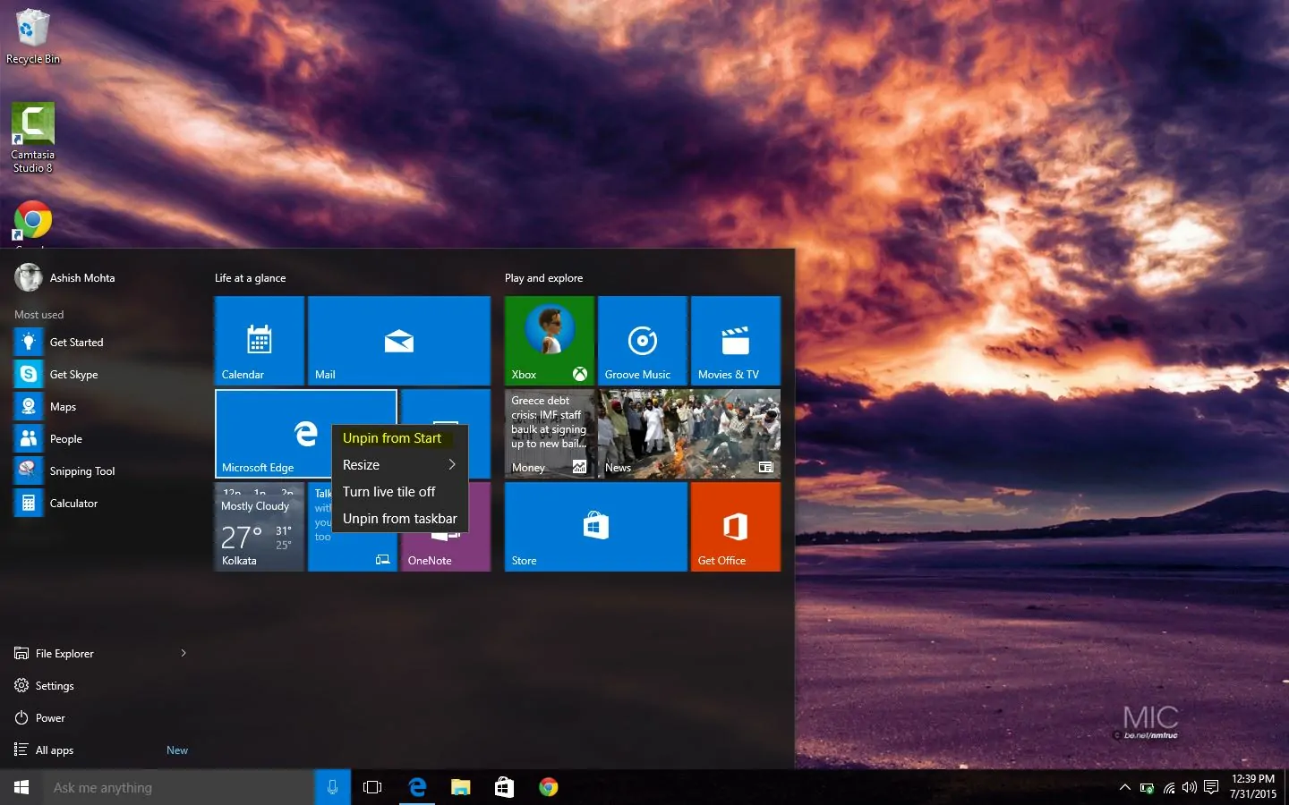Click the Get Office tile
The height and width of the screenshot is (805, 1289).
736,527
